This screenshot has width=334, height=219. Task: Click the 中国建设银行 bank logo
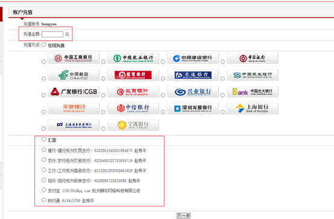point(193,58)
